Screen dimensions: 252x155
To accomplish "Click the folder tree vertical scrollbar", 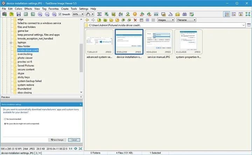I will (81, 58).
